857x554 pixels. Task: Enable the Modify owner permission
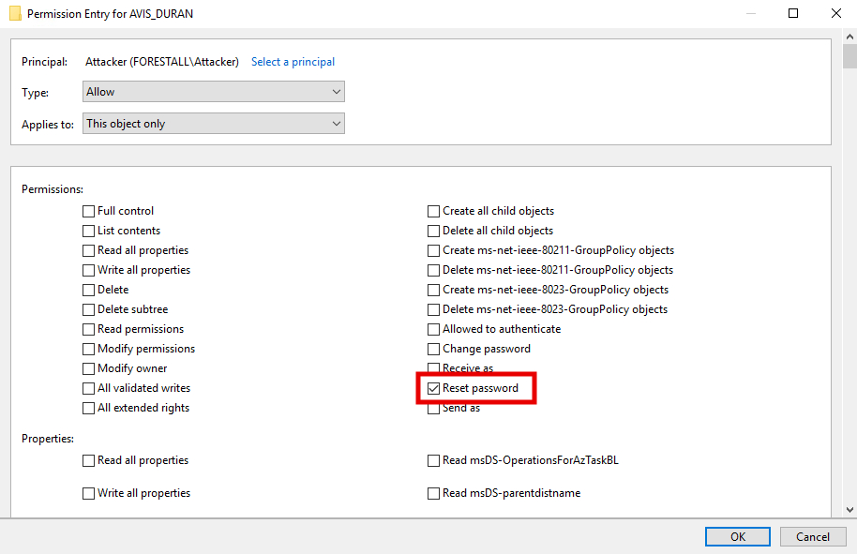pyautogui.click(x=89, y=368)
